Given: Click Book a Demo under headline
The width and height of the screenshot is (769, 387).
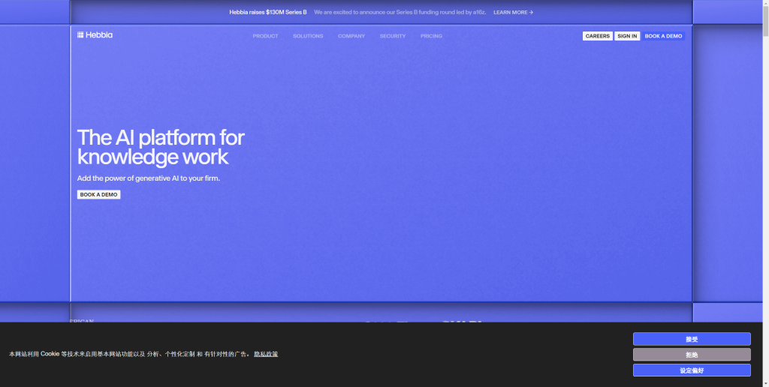Looking at the screenshot, I should (98, 194).
